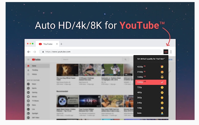199x125 pixels.
Task: Open the Whopper challenge video thumbnail
Action: [x=90, y=70]
